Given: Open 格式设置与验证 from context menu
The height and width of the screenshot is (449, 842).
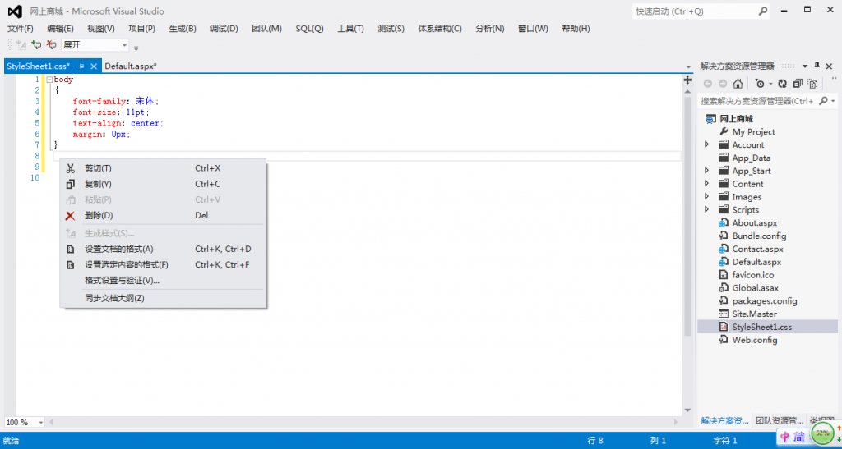Looking at the screenshot, I should coord(164,280).
